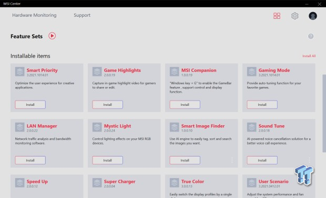Click the Sound Tune stack icon

[251, 127]
